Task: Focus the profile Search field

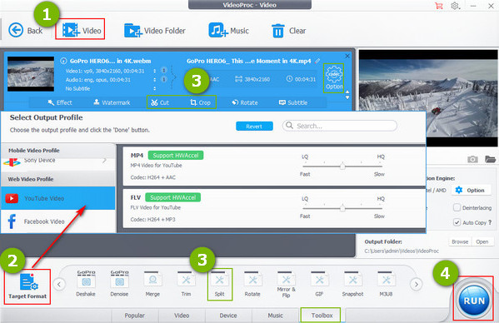Action: click(340, 126)
